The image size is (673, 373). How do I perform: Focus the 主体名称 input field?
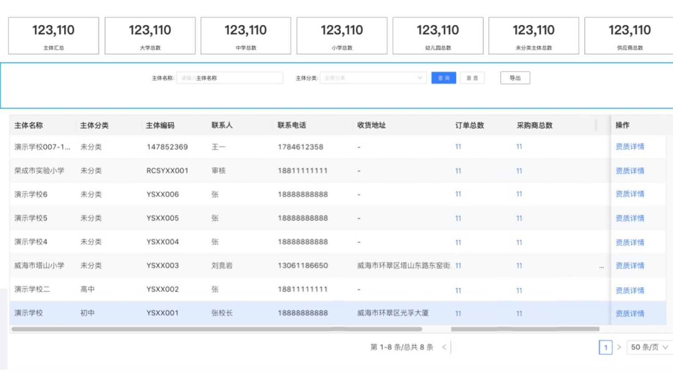tap(230, 78)
